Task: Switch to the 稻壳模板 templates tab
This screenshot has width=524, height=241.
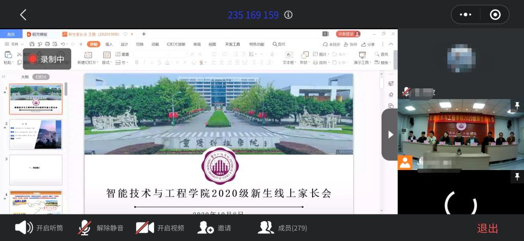Action: 37,34
